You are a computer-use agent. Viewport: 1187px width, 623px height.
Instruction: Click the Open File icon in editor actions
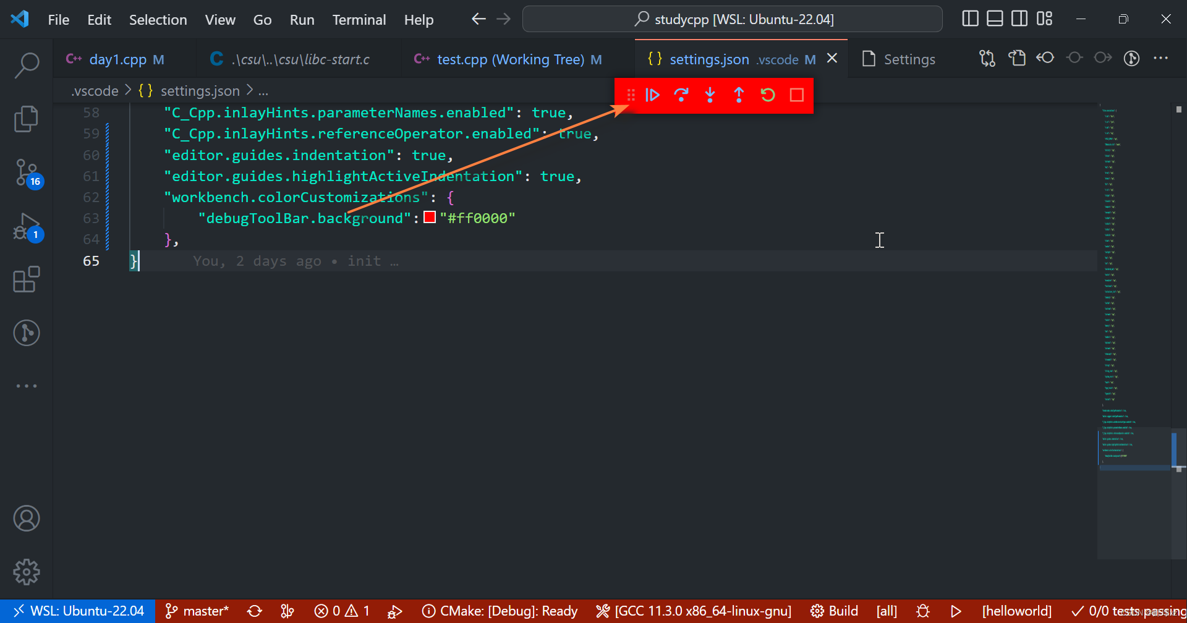[1017, 59]
